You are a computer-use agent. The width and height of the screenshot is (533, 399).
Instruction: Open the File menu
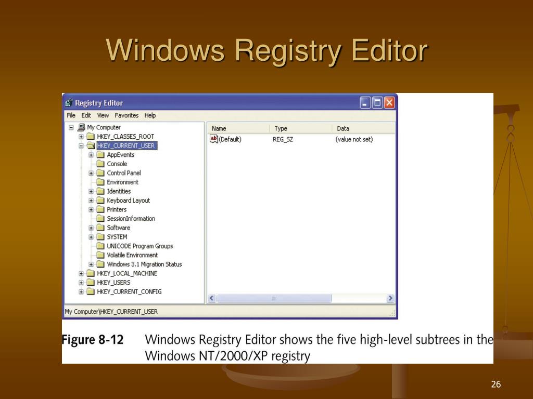point(71,115)
